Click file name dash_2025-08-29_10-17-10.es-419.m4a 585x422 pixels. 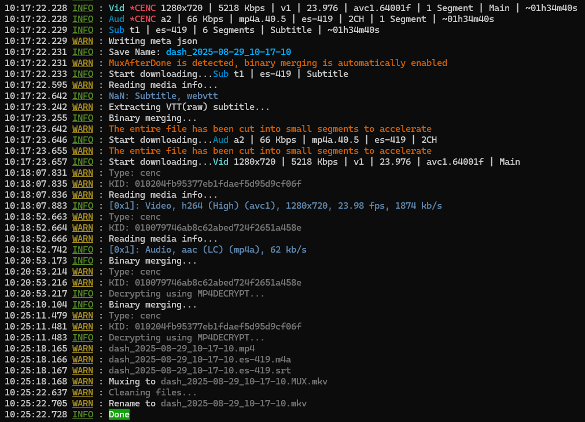(x=200, y=360)
